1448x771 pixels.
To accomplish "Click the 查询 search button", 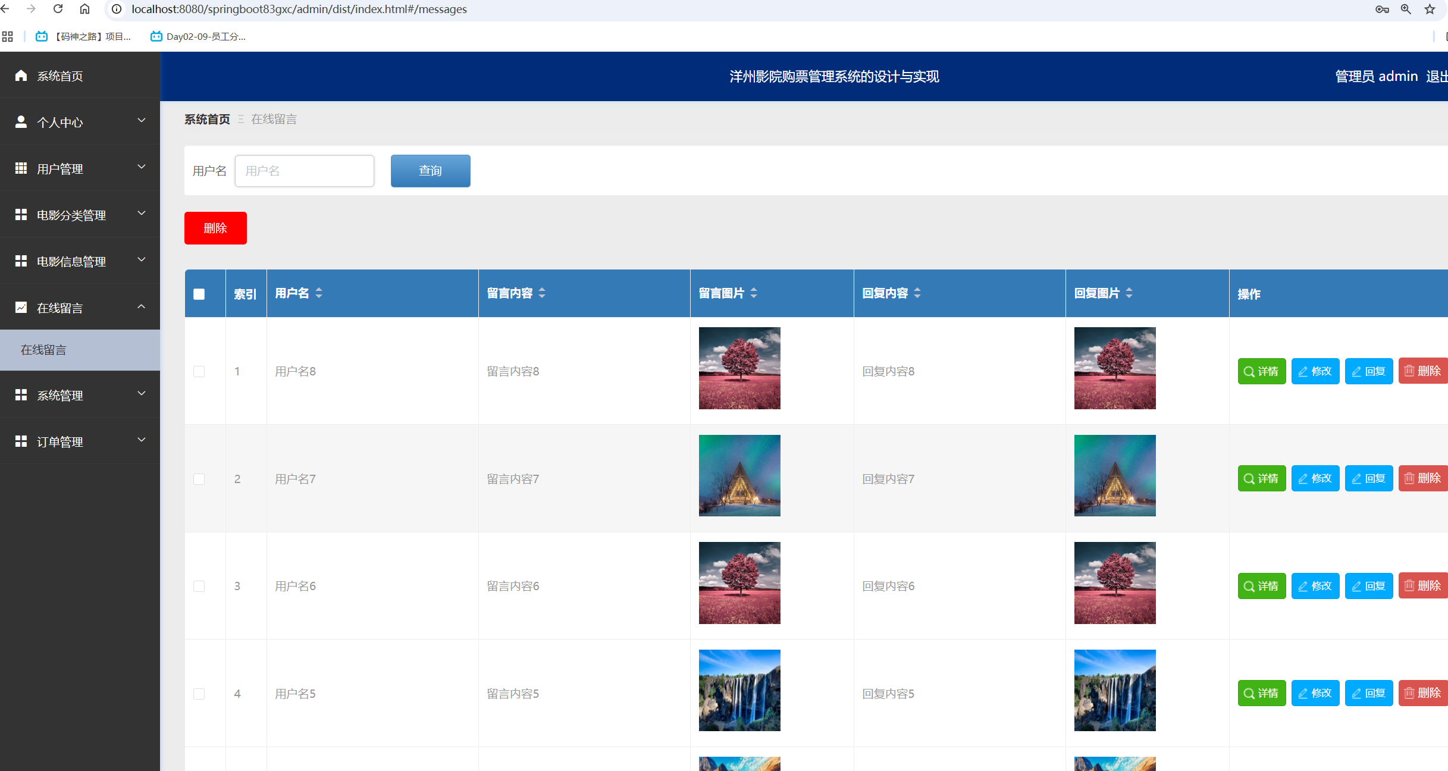I will point(431,171).
